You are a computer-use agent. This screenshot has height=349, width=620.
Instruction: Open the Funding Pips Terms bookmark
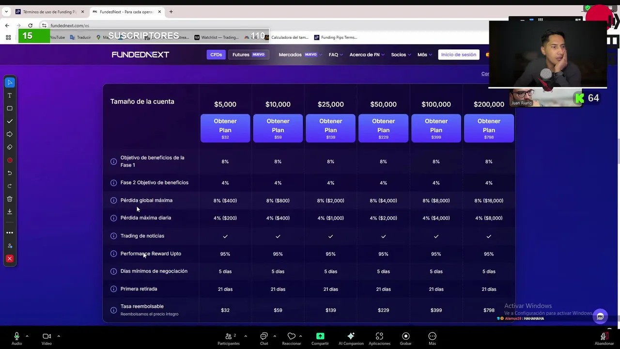pyautogui.click(x=335, y=37)
